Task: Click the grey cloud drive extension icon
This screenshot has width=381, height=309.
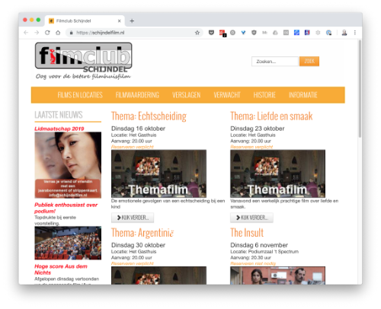Action: 275,33
